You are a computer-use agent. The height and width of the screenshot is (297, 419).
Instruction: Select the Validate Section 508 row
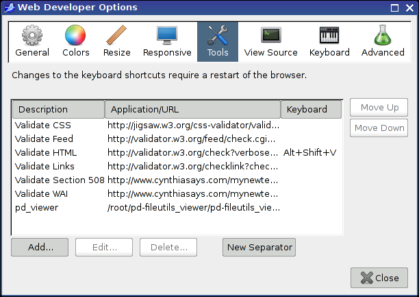(177, 180)
